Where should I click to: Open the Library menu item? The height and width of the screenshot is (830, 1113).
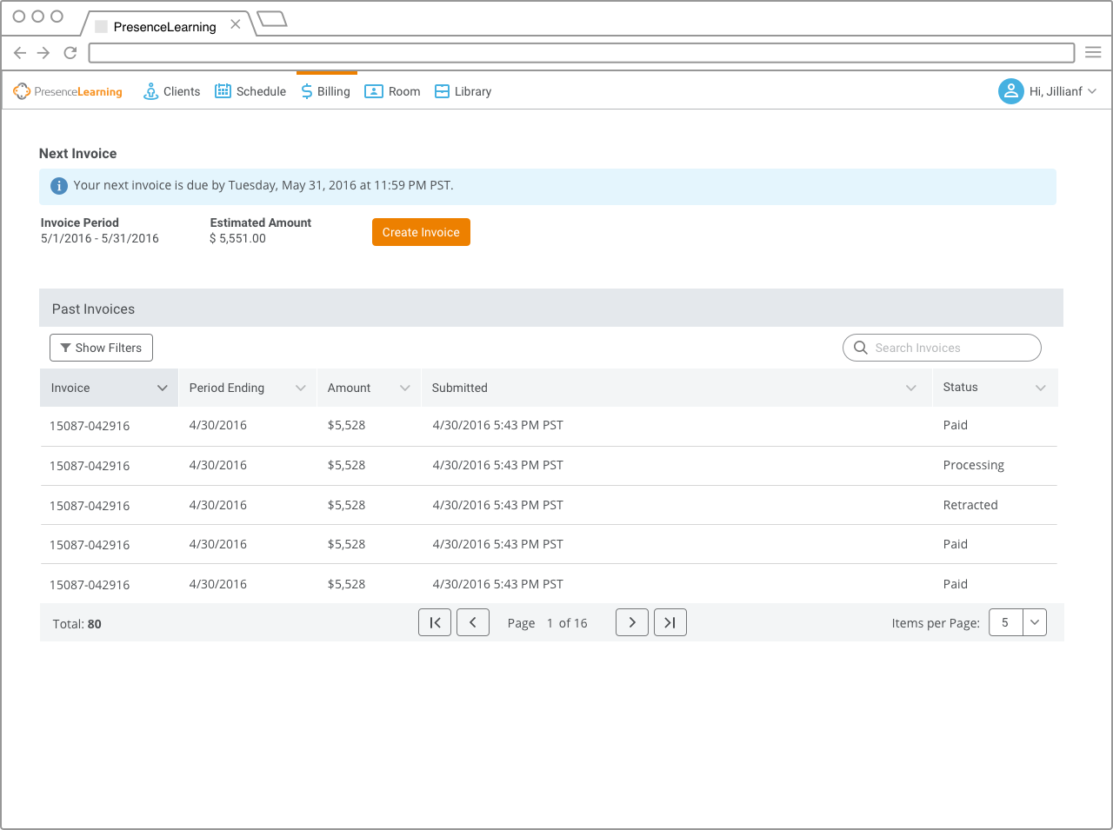[463, 91]
